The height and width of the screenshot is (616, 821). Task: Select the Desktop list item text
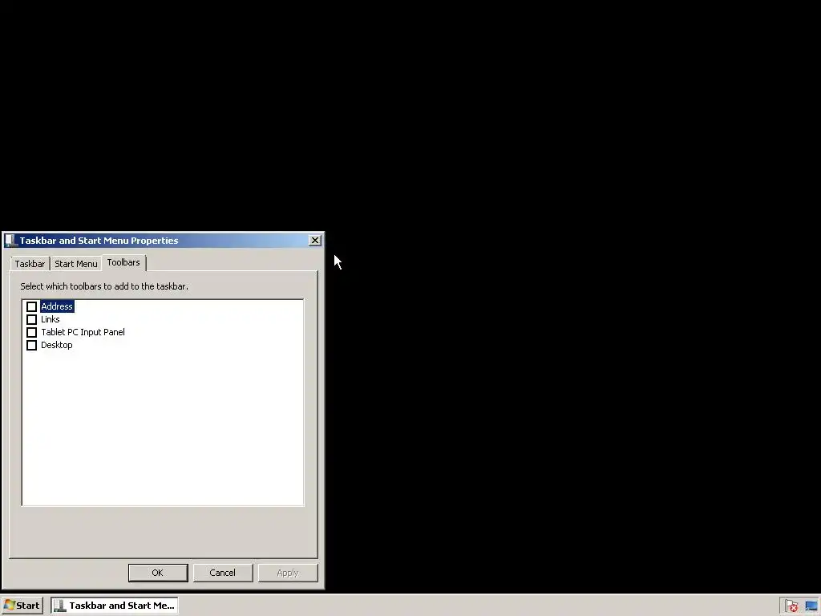[x=57, y=345]
